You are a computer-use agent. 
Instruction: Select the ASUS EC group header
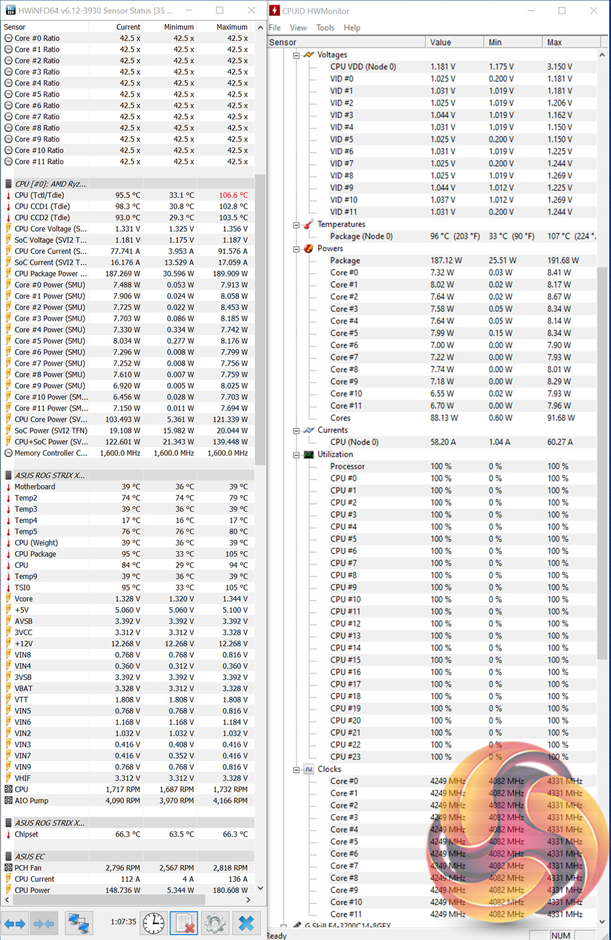(x=127, y=856)
